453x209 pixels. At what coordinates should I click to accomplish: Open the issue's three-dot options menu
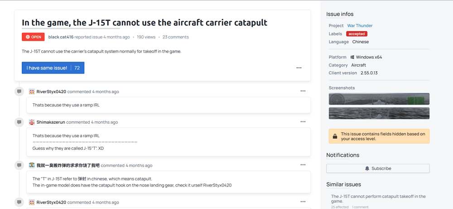(x=299, y=68)
